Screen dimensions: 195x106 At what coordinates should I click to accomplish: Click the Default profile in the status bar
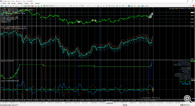125,105
